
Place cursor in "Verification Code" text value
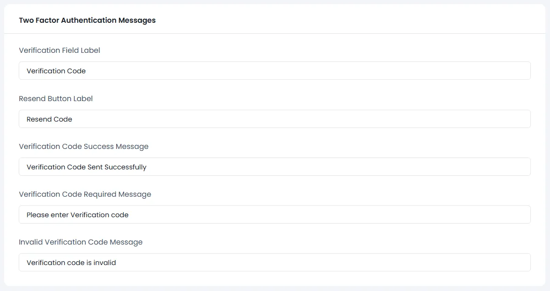coord(56,71)
